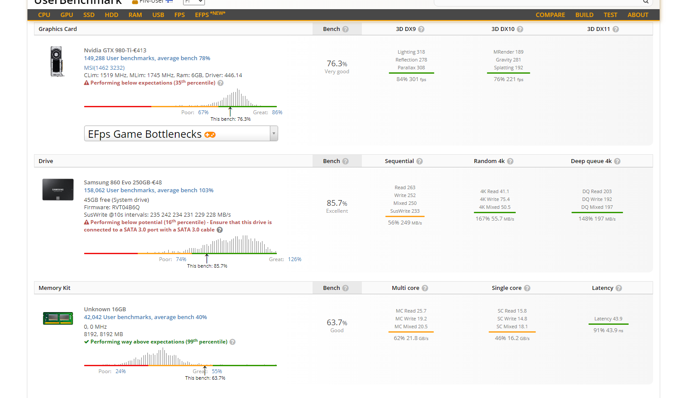The width and height of the screenshot is (674, 398).
Task: Open help icon beside Memory Kit Bench
Action: pos(345,288)
